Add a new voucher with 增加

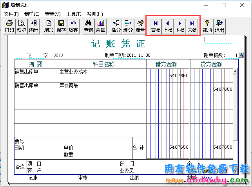(49, 26)
